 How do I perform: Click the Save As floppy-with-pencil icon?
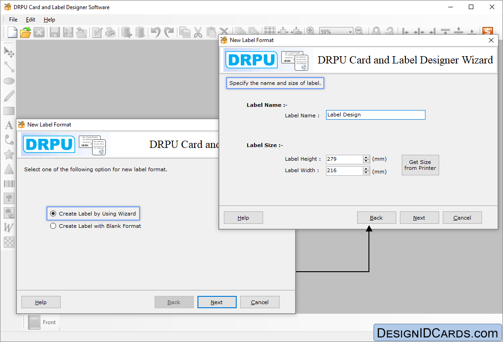[x=68, y=32]
